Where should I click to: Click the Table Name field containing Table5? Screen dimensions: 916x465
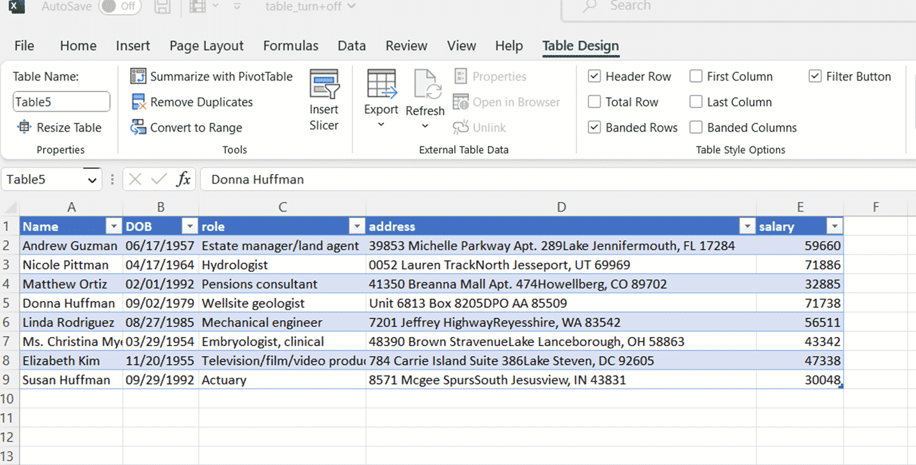pyautogui.click(x=61, y=102)
